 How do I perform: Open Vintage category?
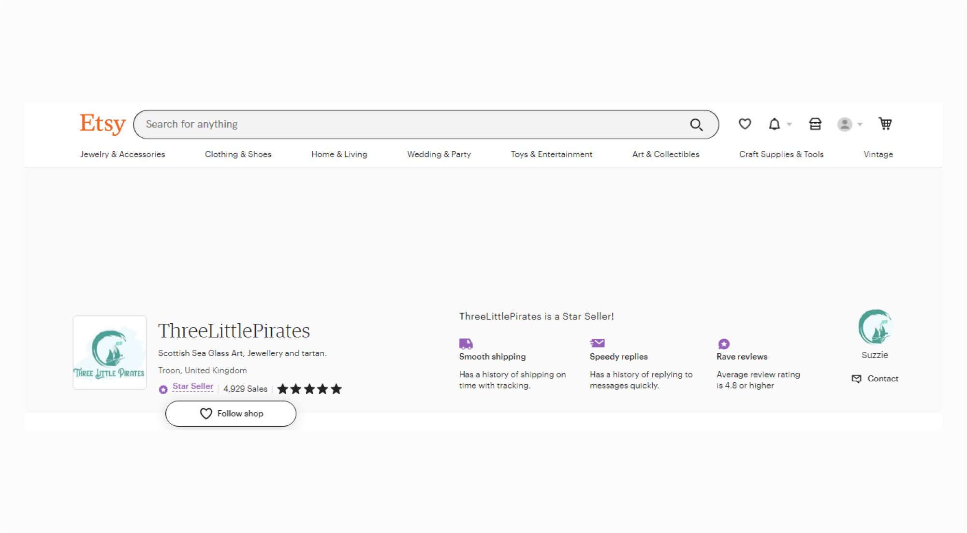click(x=878, y=154)
